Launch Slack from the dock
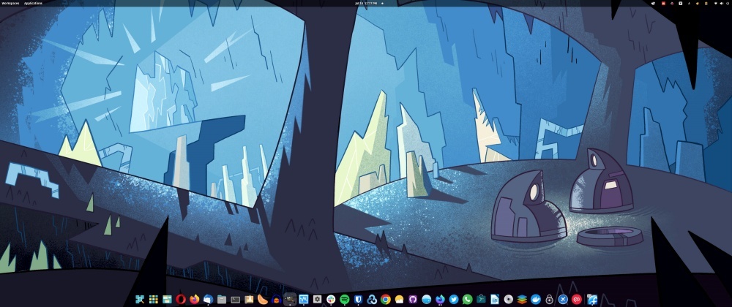 331,299
